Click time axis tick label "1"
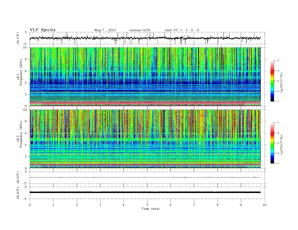The image size is (298, 230). pos(53,205)
